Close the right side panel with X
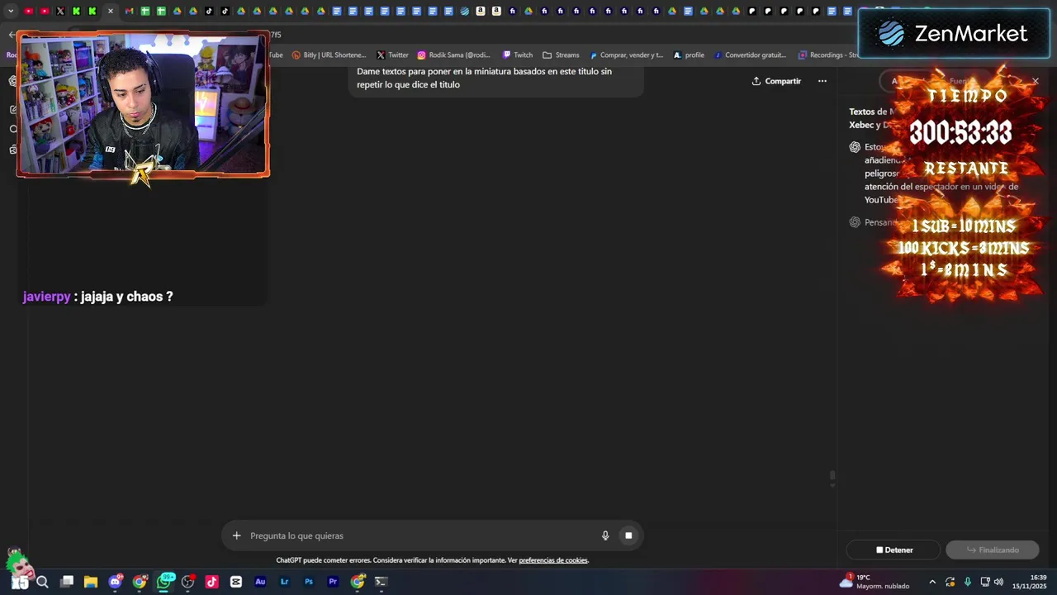The height and width of the screenshot is (595, 1057). coord(1036,81)
